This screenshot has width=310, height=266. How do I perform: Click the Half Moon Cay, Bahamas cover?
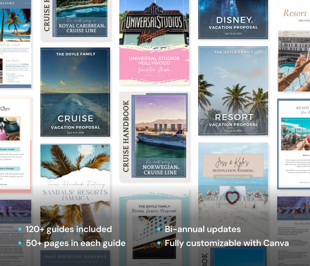pos(75,257)
